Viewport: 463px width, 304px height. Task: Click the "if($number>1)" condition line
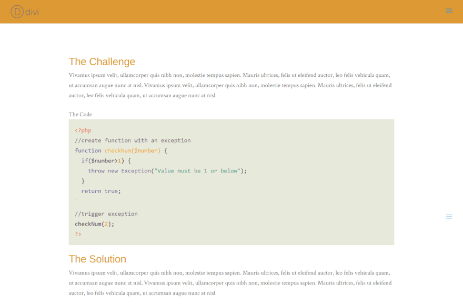pos(106,160)
